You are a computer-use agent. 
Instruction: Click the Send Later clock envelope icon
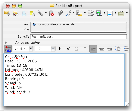coord(15,13)
